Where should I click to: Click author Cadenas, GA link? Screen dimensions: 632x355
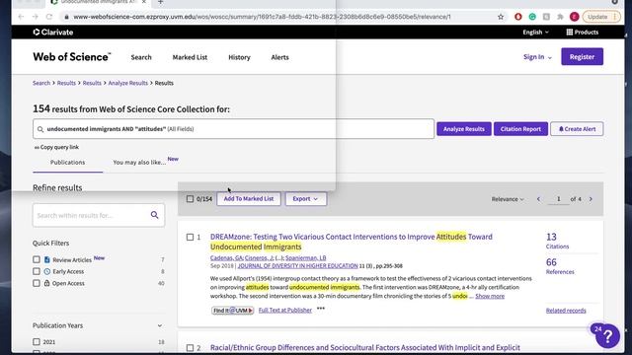226,258
